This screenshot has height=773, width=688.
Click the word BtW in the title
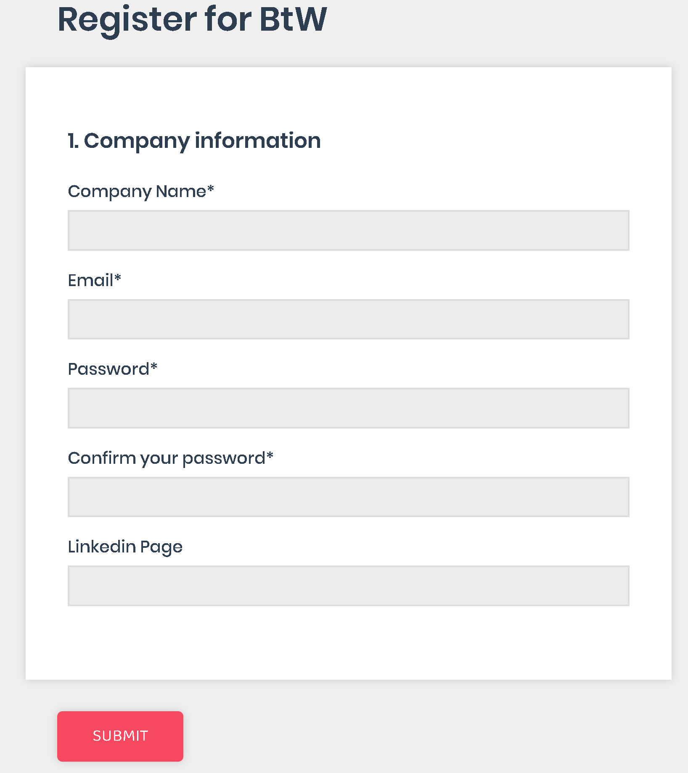(293, 19)
